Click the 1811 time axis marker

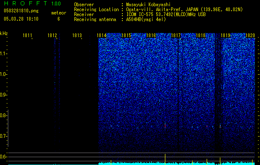pos(27,35)
